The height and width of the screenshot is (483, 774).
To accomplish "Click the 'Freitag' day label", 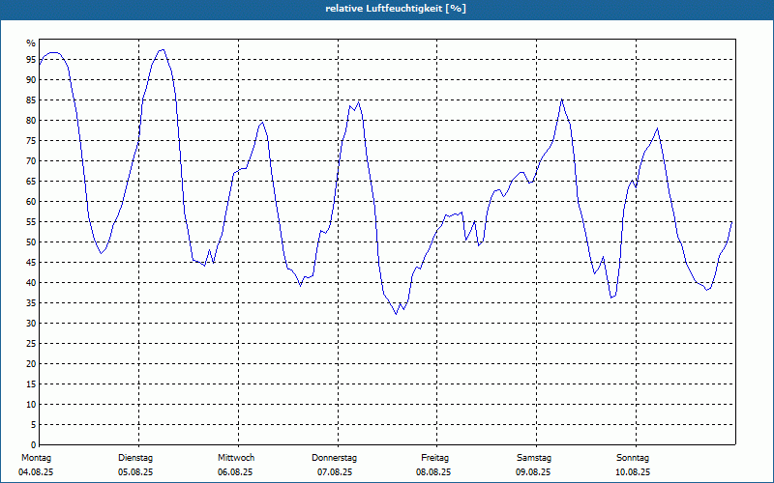I will click(x=434, y=458).
